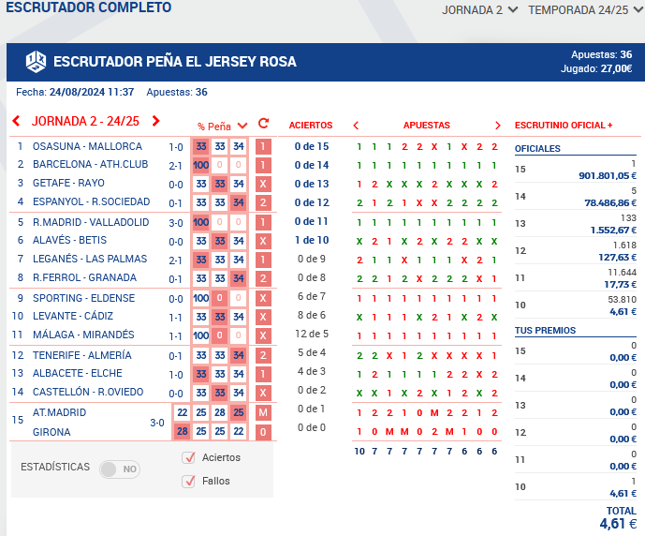Click the ACIERTOS column header
This screenshot has width=645, height=536.
click(311, 126)
